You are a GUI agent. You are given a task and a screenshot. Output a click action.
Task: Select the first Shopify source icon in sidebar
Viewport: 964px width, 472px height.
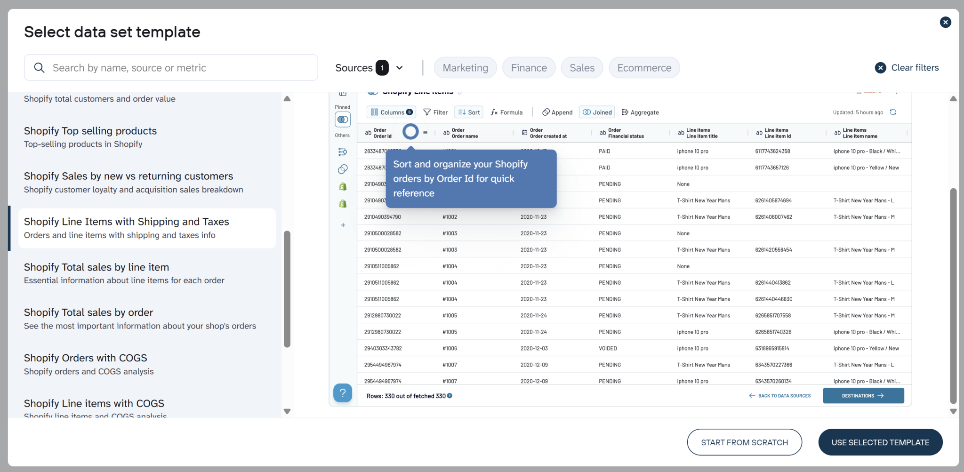343,186
